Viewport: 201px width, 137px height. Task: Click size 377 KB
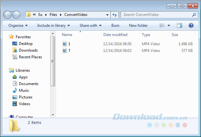click(x=187, y=51)
